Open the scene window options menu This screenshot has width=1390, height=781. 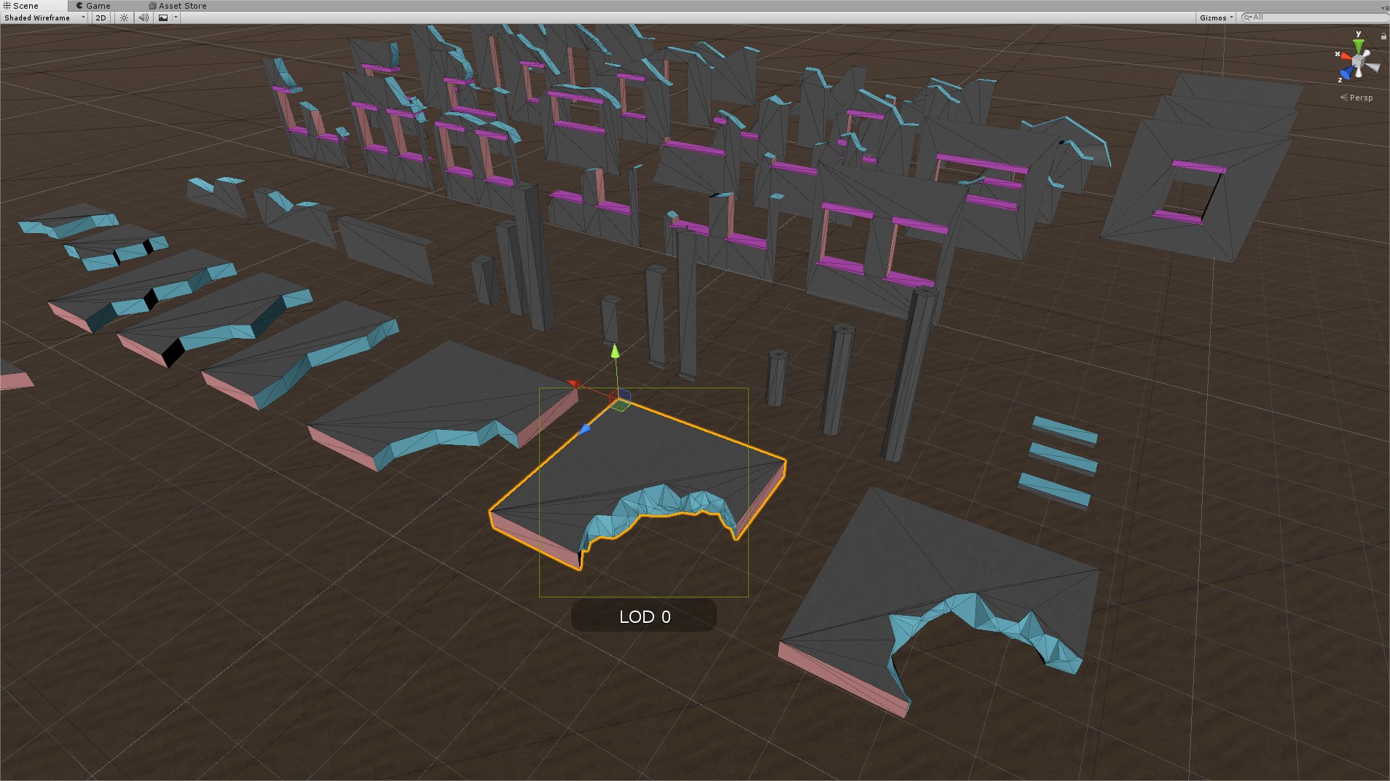click(1384, 7)
